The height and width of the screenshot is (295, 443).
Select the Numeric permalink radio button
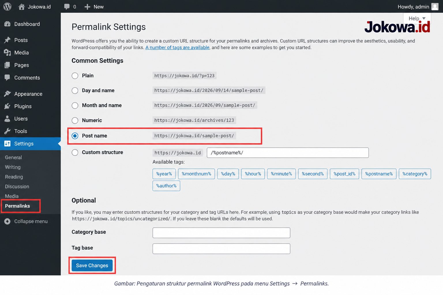click(x=75, y=120)
